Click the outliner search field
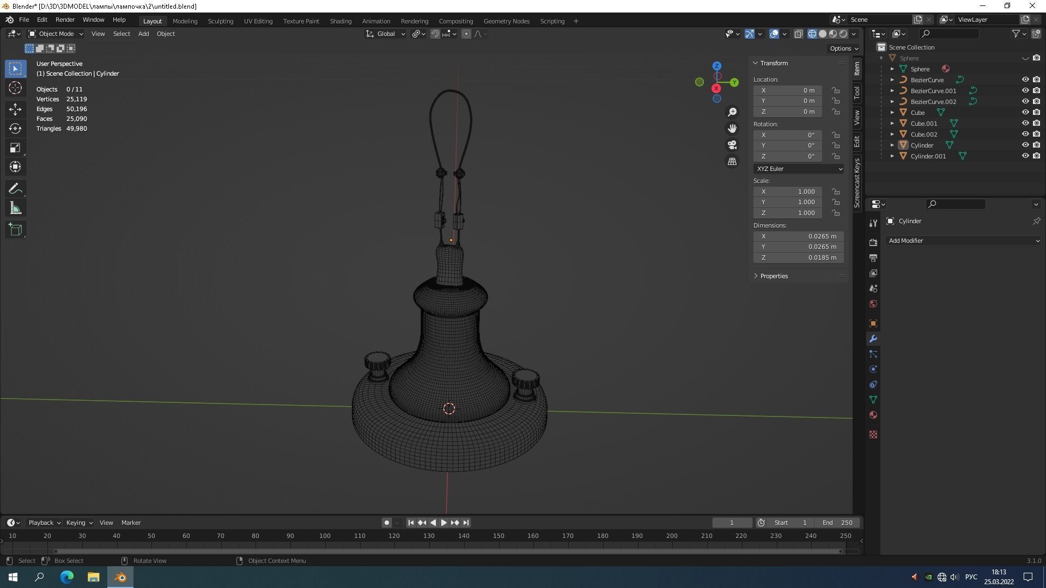1046x588 pixels. [949, 34]
